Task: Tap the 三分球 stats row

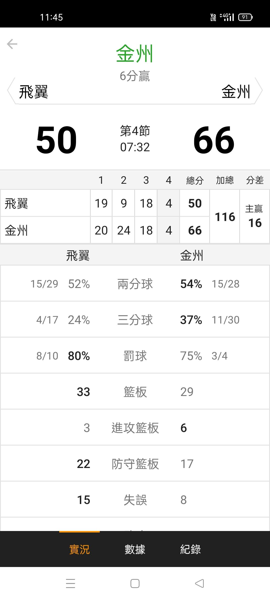Action: 135,319
